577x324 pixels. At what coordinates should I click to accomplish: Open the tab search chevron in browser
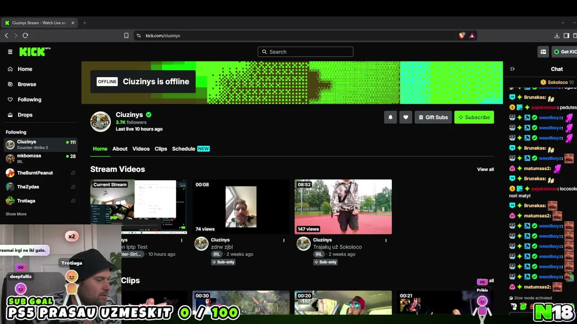coord(563,23)
